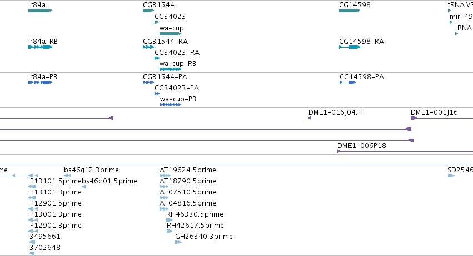
Task: Select the Ir84a gene glyph
Action: tap(40, 11)
